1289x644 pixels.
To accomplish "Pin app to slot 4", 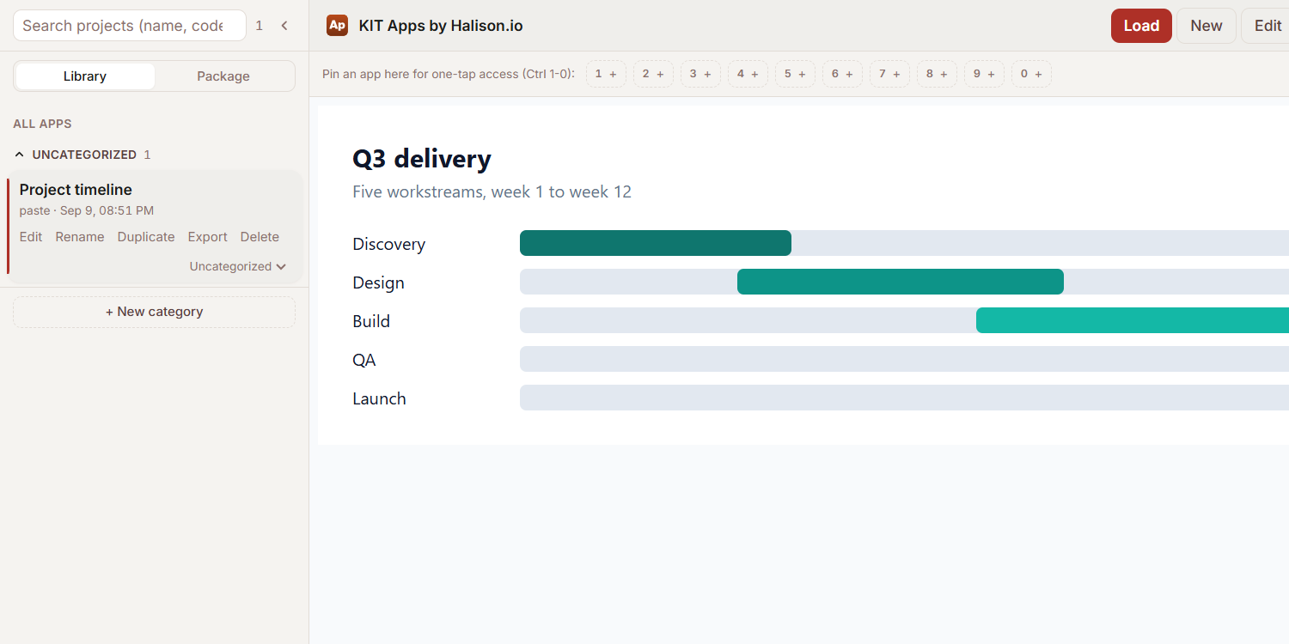I will click(x=748, y=74).
